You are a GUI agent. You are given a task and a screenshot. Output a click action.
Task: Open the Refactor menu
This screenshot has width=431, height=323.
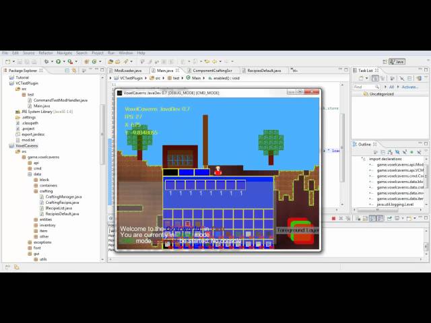coord(46,53)
